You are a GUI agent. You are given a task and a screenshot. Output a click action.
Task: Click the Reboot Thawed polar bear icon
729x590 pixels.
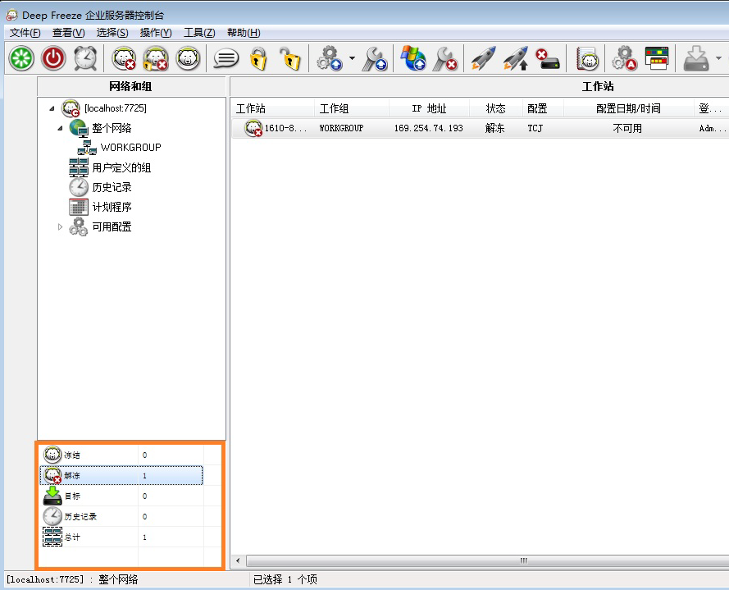coord(124,58)
